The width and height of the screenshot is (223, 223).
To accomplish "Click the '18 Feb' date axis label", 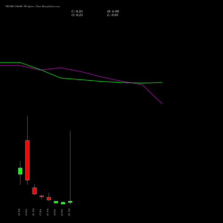I will pyautogui.click(x=48, y=212).
